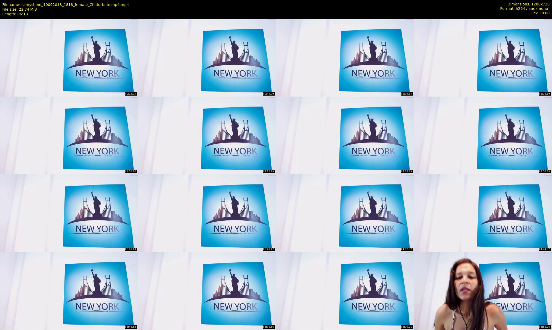Click the thumbnail timestamped 00:22.05
The image size is (552, 330).
69,58
